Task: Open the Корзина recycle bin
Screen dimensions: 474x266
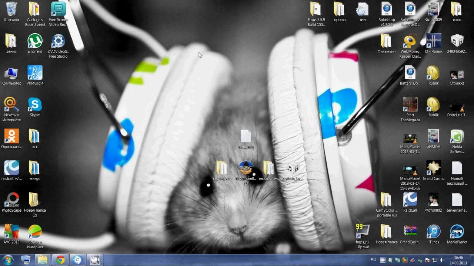Action: [x=11, y=12]
